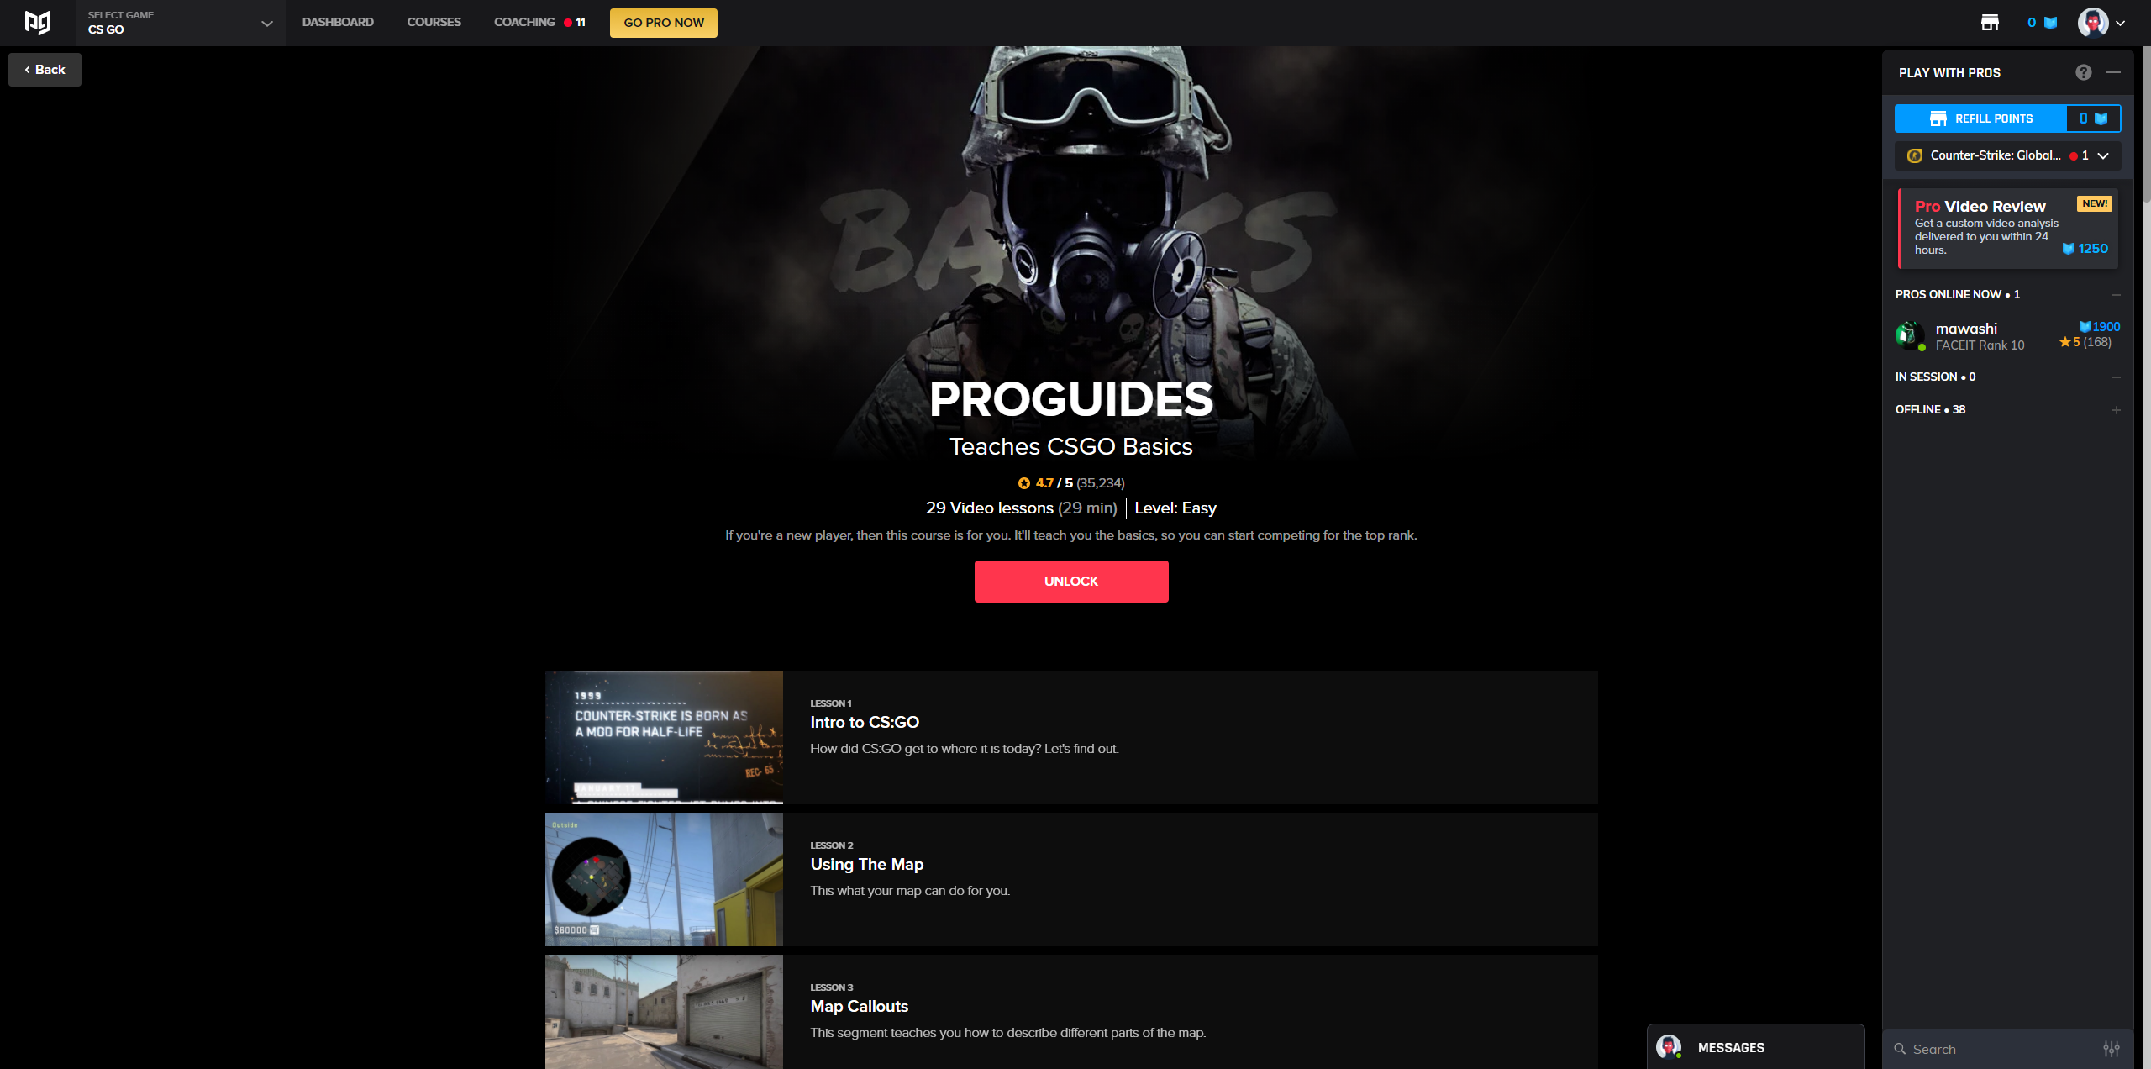This screenshot has height=1069, width=2151.
Task: Open the Intro to CS:GO lesson thumbnail
Action: click(664, 737)
